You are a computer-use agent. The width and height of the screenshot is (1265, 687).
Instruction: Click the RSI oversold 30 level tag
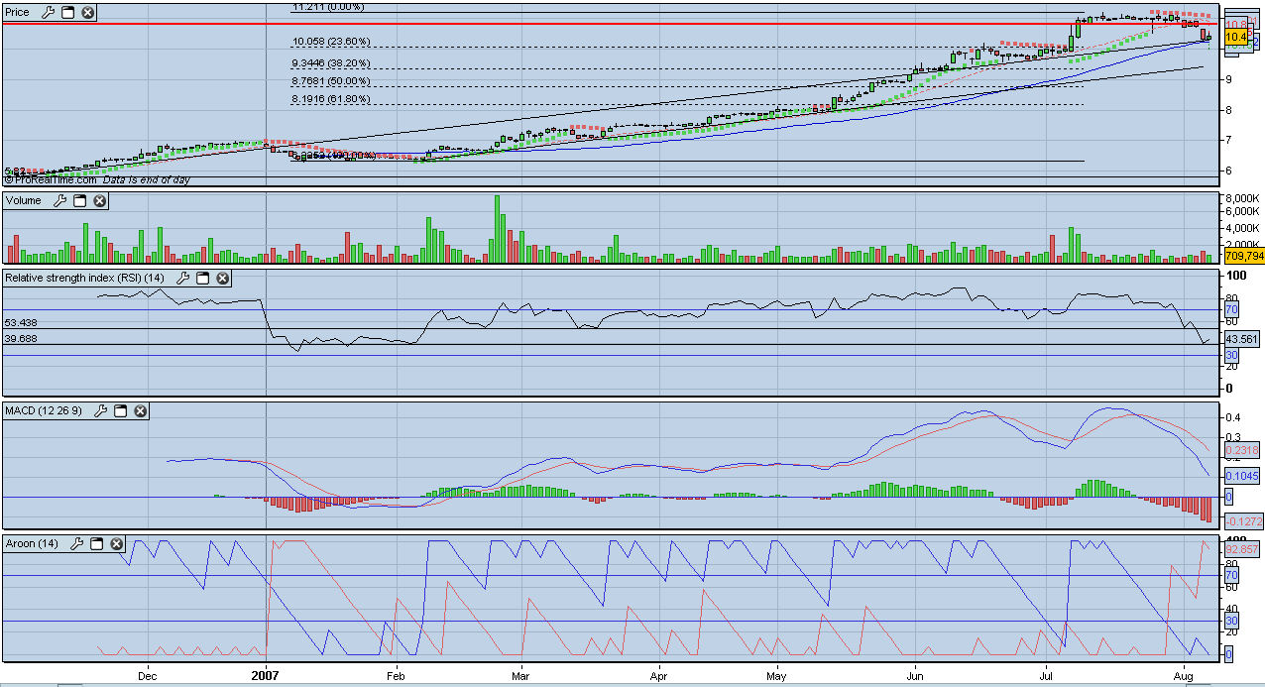tap(1230, 355)
